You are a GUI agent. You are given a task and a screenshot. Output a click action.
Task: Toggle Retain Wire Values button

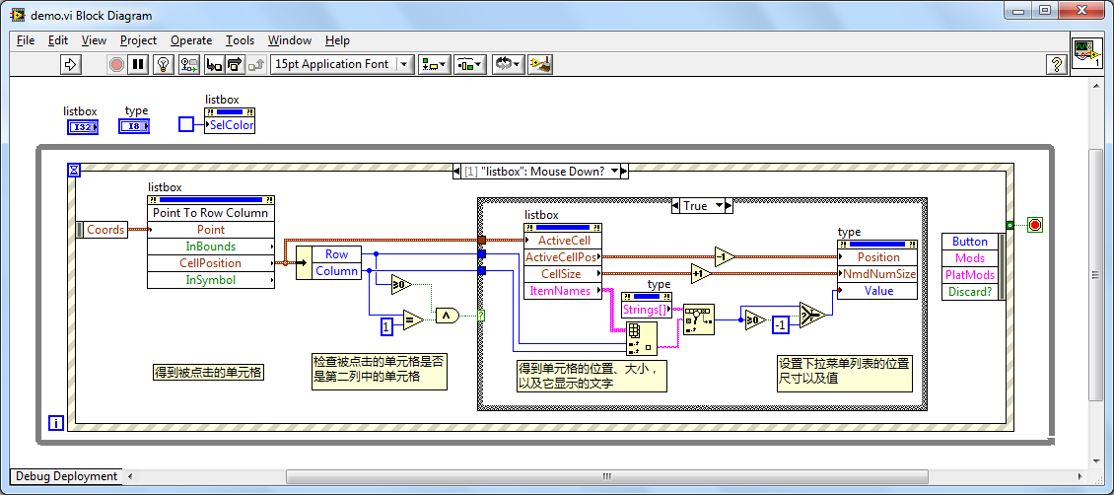pyautogui.click(x=187, y=64)
